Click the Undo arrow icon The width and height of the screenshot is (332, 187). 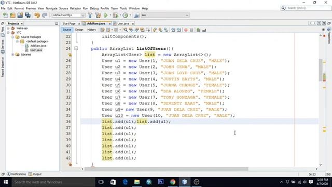(x=37, y=15)
